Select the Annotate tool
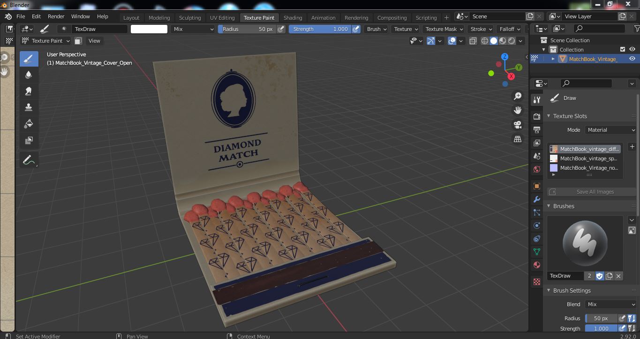Image resolution: width=640 pixels, height=339 pixels. tap(29, 160)
